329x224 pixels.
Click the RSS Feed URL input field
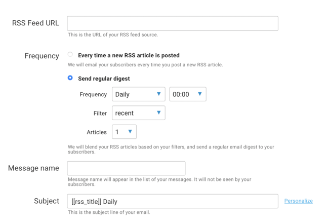[x=173, y=24]
